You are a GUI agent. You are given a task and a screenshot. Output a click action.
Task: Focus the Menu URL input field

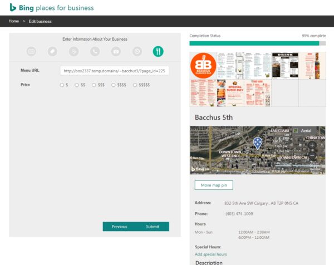pyautogui.click(x=114, y=71)
